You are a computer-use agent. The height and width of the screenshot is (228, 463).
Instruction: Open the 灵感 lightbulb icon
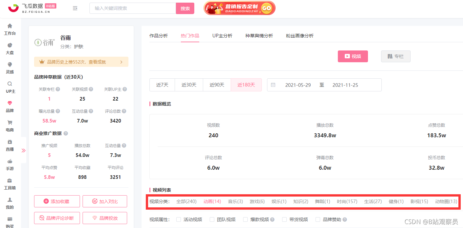pyautogui.click(x=10, y=65)
